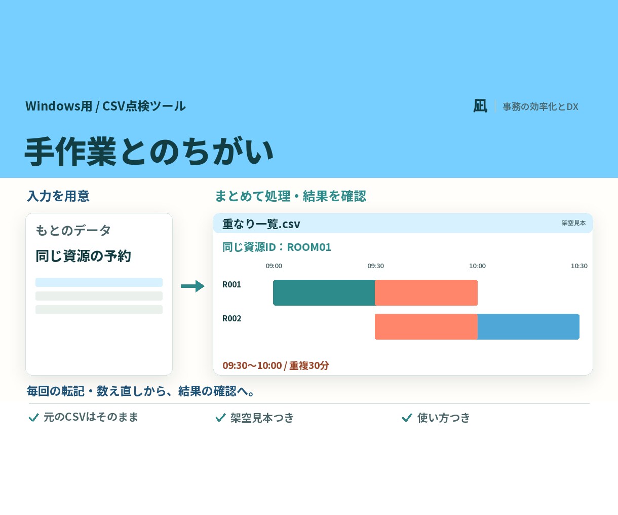
Task: Click the 架空見本 badge in header
Action: (x=573, y=223)
